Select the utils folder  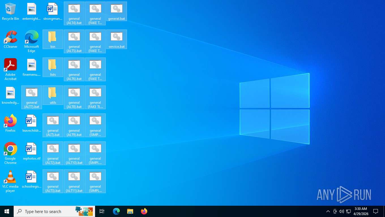53,95
